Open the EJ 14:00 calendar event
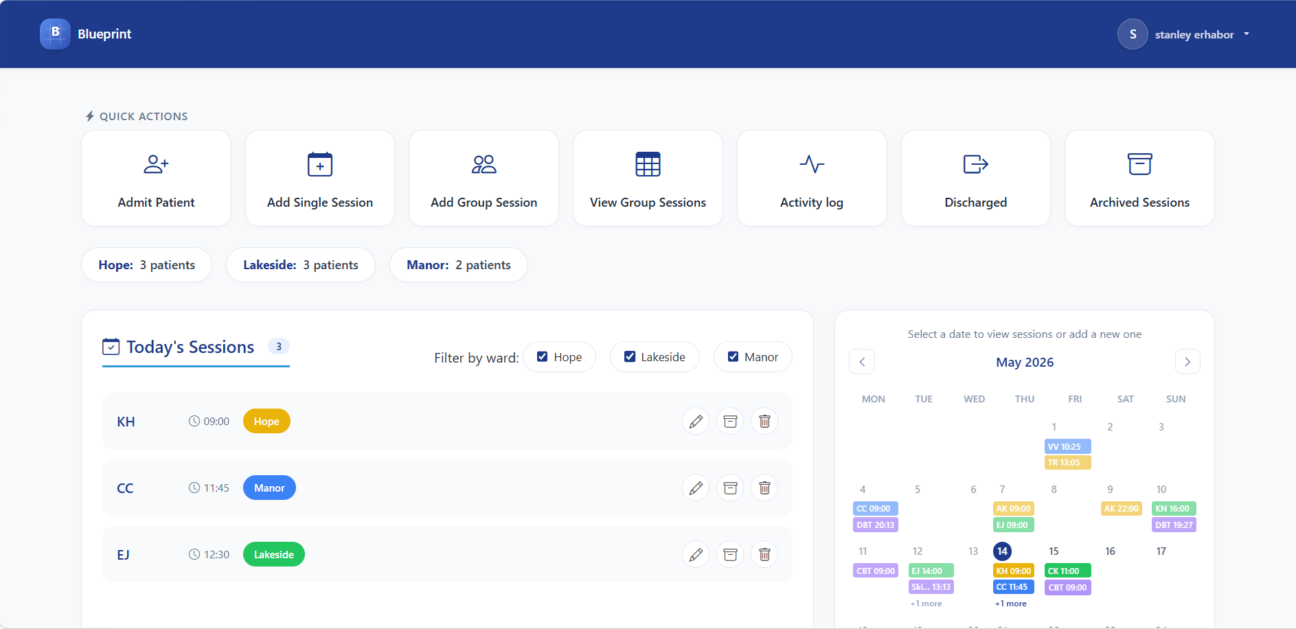 (x=931, y=571)
